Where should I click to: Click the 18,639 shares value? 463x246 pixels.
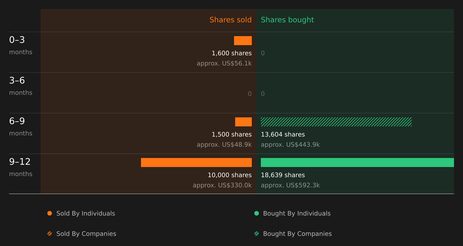click(283, 175)
